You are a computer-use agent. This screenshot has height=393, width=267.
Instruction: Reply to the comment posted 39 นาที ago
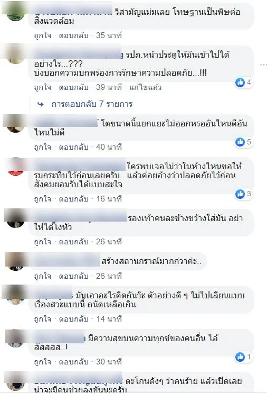pyautogui.click(x=73, y=87)
